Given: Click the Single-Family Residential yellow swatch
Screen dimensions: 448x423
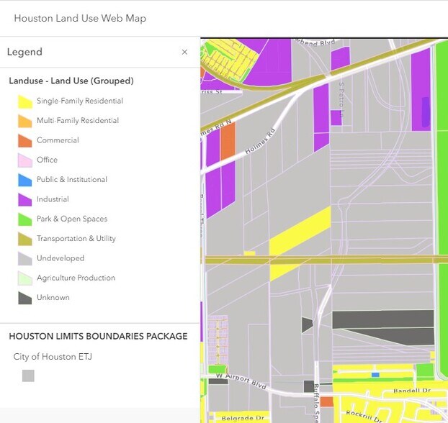Looking at the screenshot, I should pyautogui.click(x=24, y=101).
